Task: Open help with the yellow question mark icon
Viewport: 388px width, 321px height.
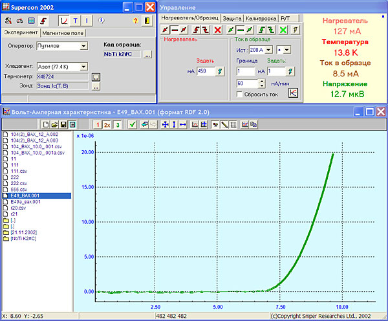Action: coord(135,21)
